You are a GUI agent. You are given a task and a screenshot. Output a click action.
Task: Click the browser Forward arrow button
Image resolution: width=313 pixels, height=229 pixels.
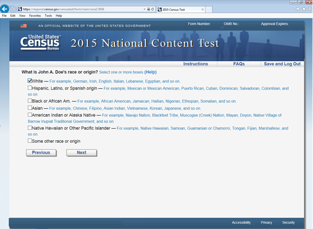(x=13, y=9)
